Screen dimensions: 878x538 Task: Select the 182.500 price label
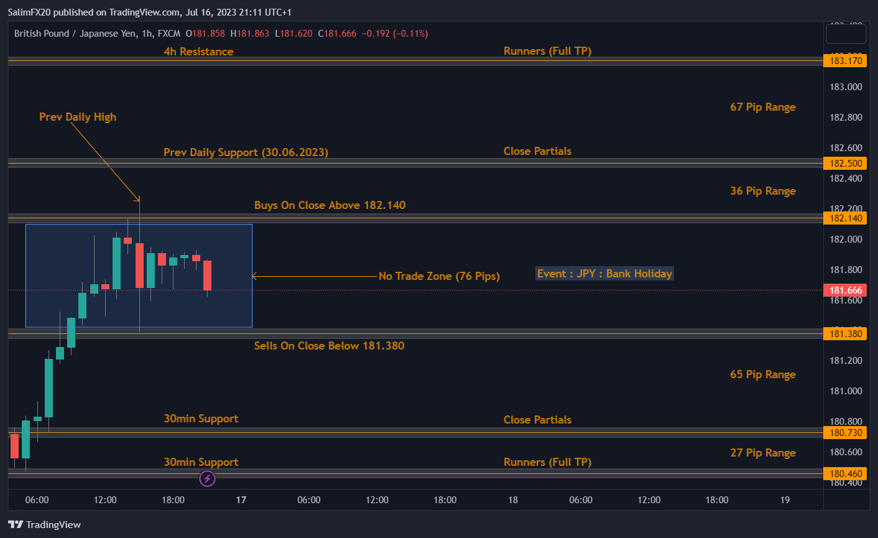click(x=846, y=164)
